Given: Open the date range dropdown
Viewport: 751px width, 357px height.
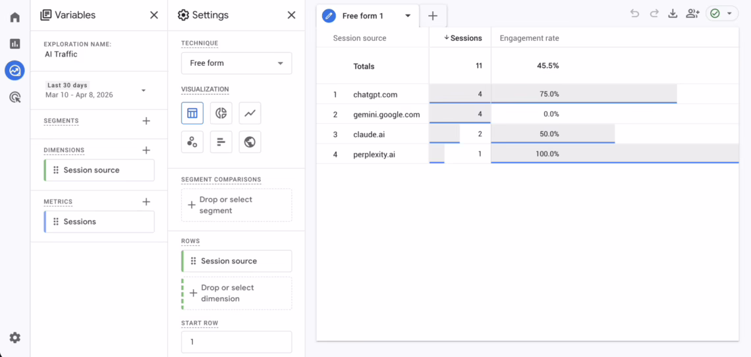Looking at the screenshot, I should [x=143, y=90].
